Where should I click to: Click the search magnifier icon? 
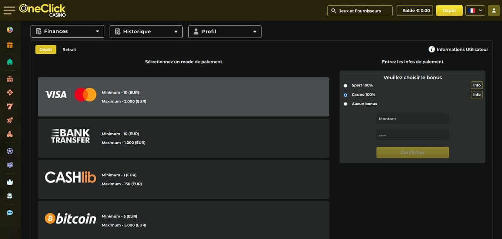tap(333, 11)
